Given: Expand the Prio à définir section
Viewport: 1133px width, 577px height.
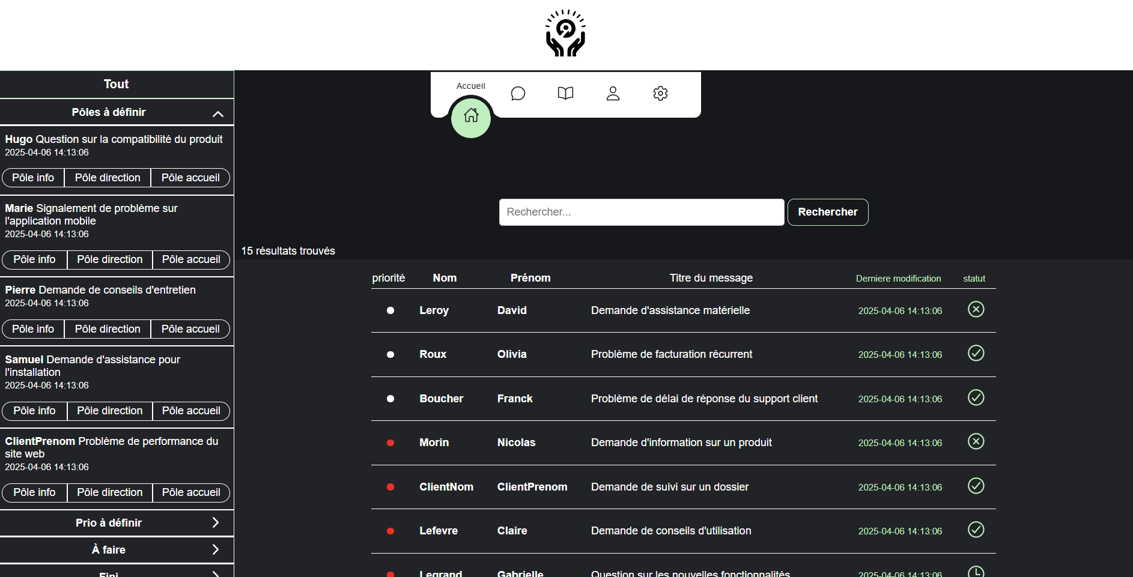Looking at the screenshot, I should [x=215, y=523].
